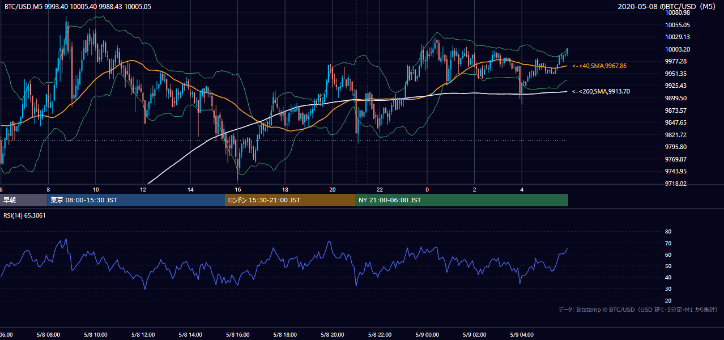This screenshot has width=724, height=340.
Task: Click price axis label 9977.28
Action: (676, 61)
